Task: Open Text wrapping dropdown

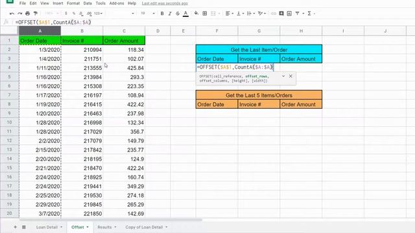Action: click(x=251, y=13)
